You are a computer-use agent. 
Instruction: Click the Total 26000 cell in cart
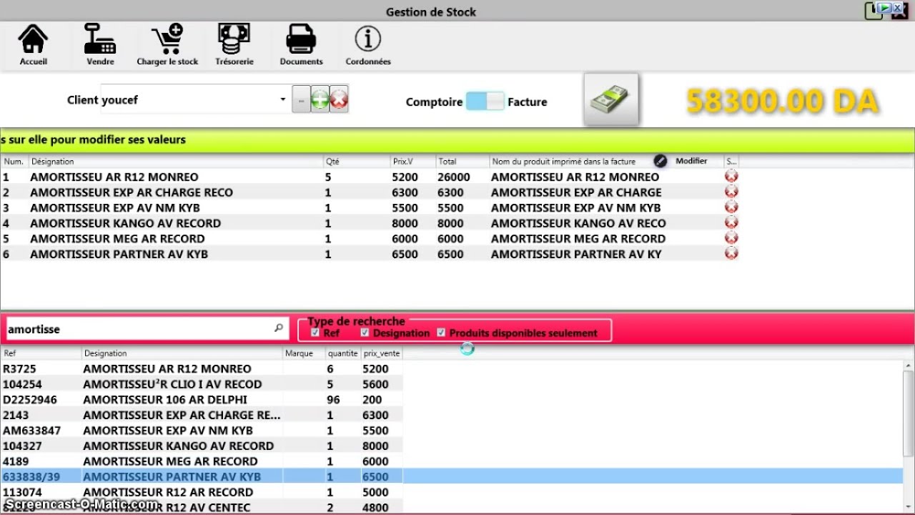(x=454, y=177)
